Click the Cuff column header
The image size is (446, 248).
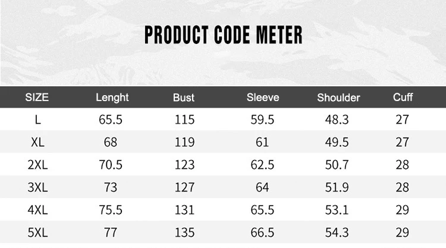[403, 98]
